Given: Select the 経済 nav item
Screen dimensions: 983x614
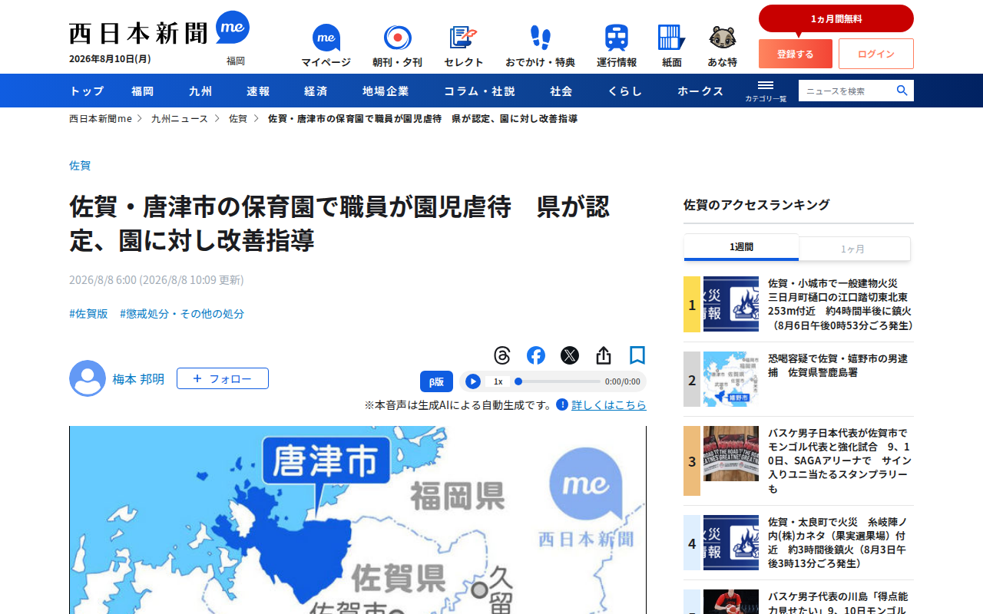Looking at the screenshot, I should [x=316, y=91].
